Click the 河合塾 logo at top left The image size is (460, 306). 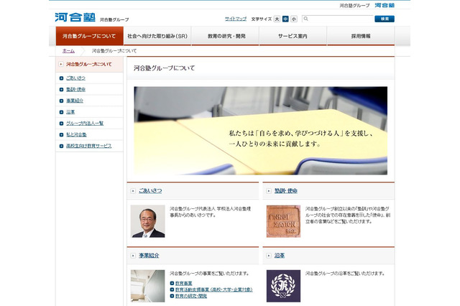tap(75, 17)
